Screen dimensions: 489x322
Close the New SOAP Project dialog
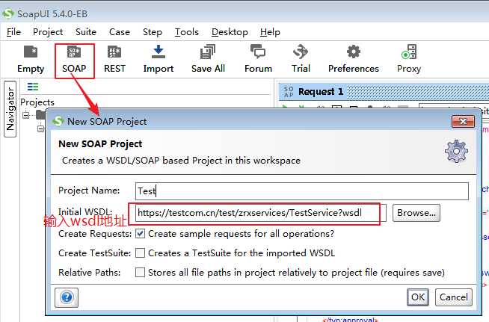[x=463, y=121]
